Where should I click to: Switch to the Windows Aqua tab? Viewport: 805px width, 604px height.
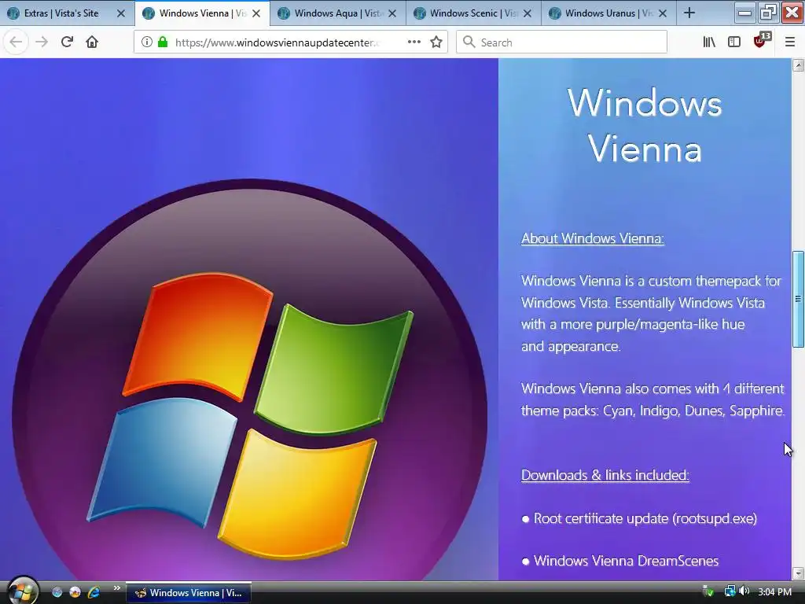pos(331,13)
